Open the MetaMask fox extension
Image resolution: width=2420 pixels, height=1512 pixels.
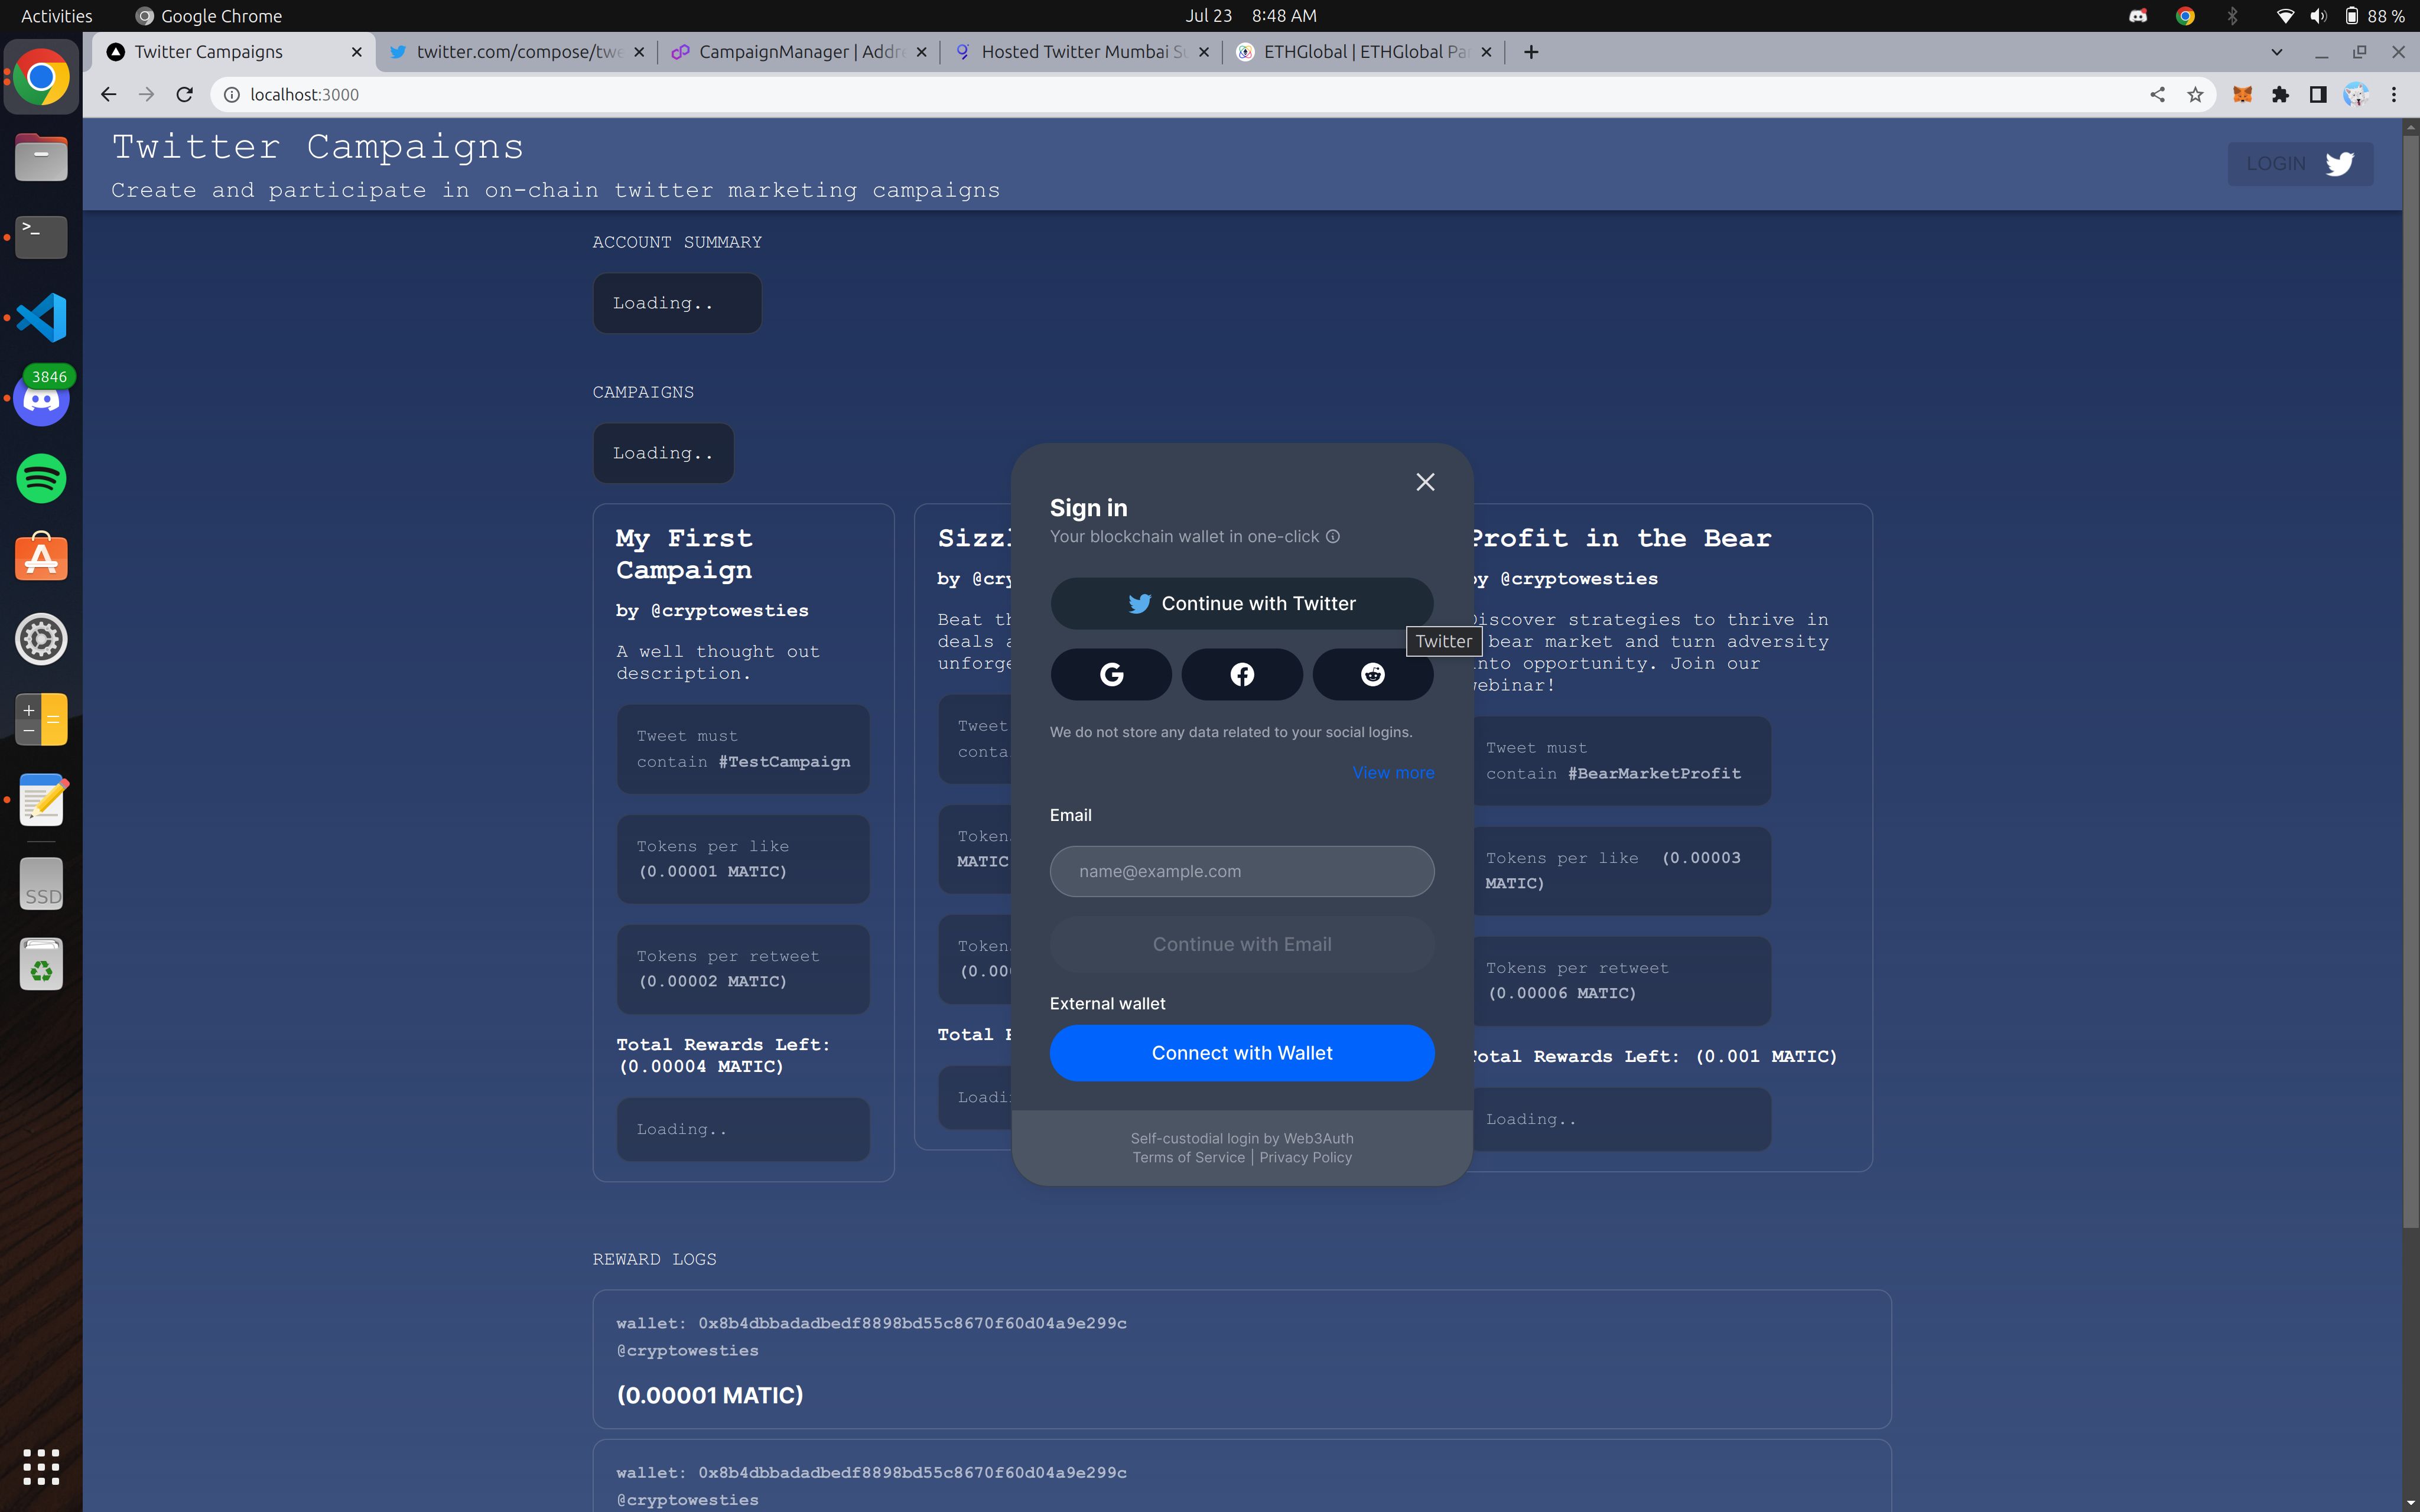click(2243, 94)
